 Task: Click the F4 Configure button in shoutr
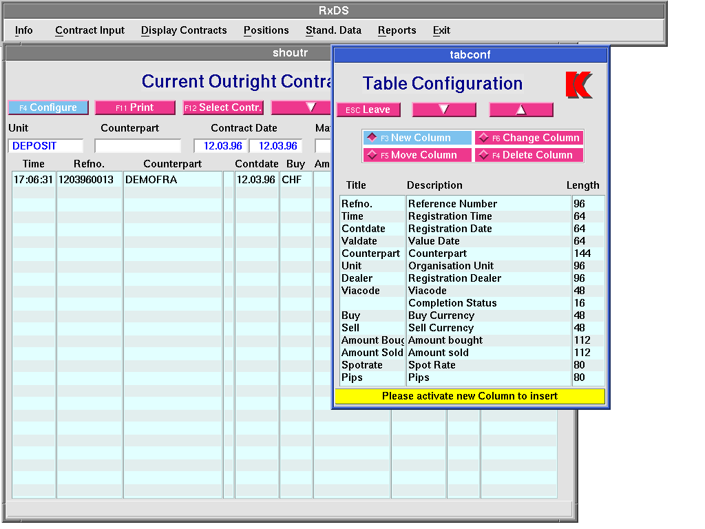tap(48, 107)
